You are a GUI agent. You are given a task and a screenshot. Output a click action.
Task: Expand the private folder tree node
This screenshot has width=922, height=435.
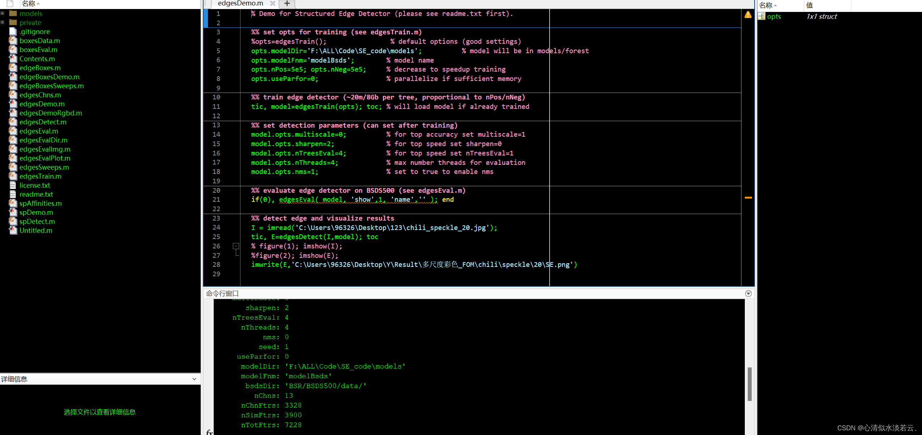(x=3, y=22)
